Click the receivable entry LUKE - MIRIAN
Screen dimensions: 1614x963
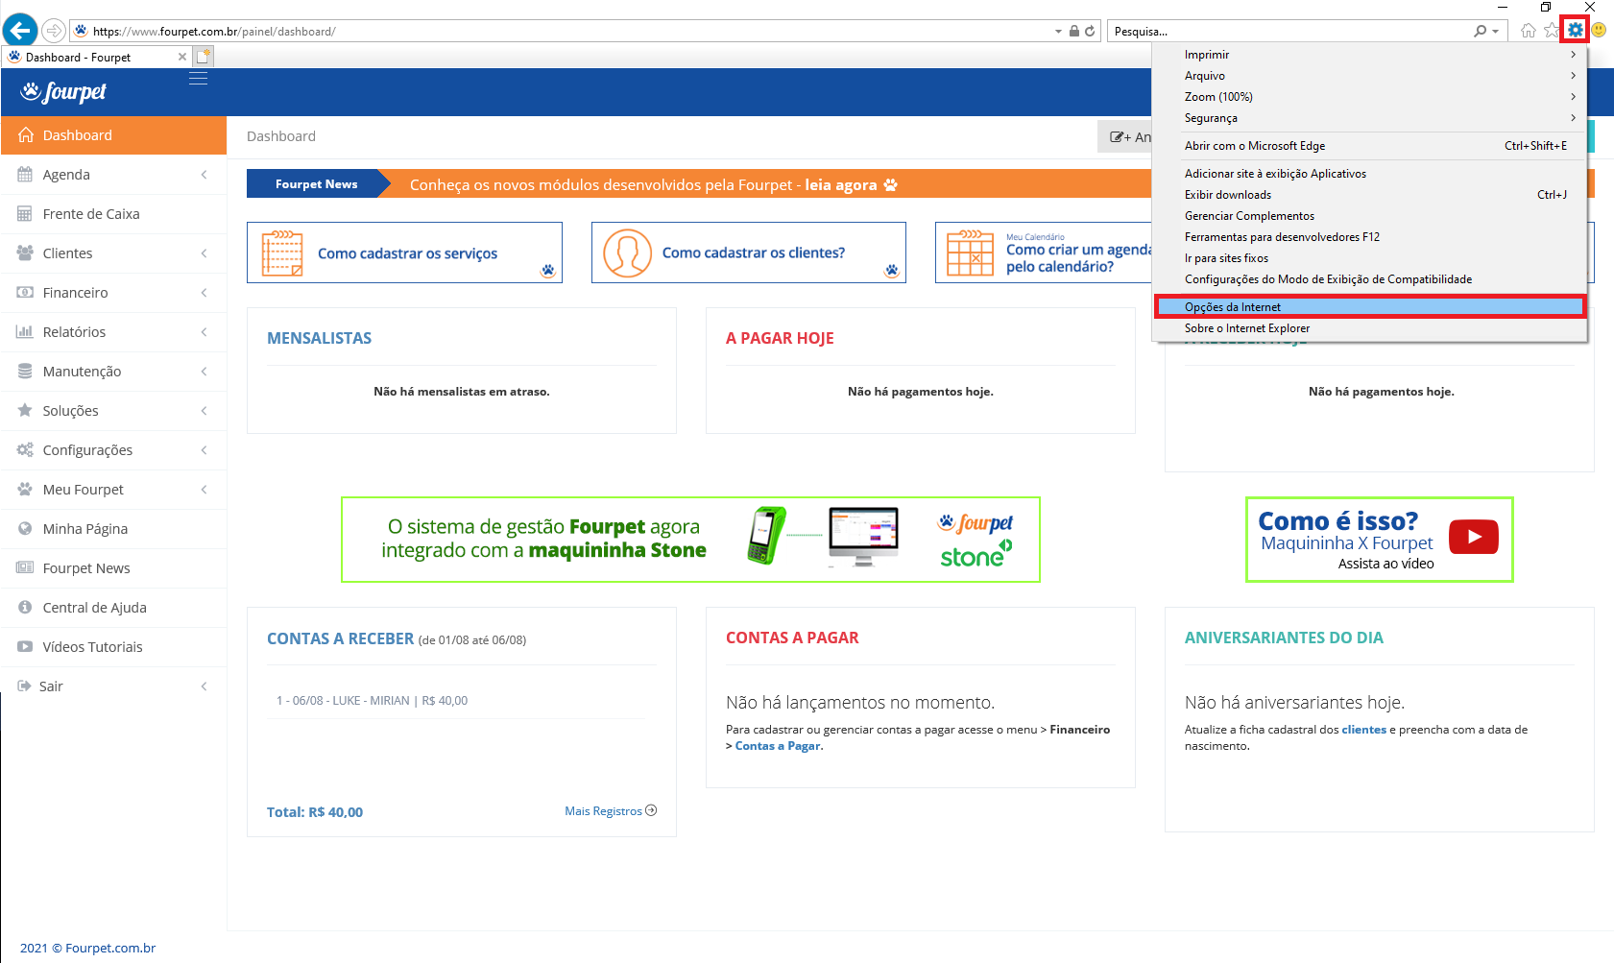[372, 701]
